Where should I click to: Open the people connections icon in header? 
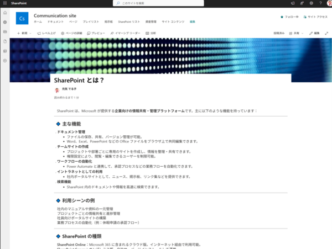(x=302, y=3)
